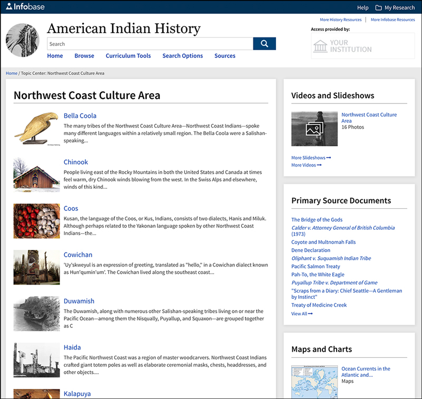Open the Kalapuya article

77,394
